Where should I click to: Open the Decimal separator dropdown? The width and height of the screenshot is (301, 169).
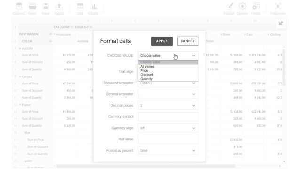(x=168, y=94)
